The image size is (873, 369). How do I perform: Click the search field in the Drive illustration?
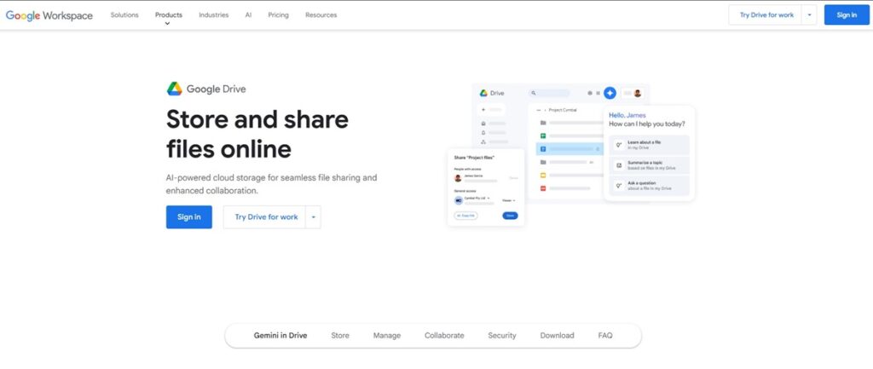click(x=550, y=93)
